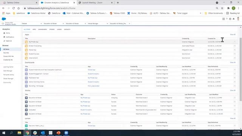View all items in Dashboards section
This screenshot has height=136, width=242.
click(233, 62)
